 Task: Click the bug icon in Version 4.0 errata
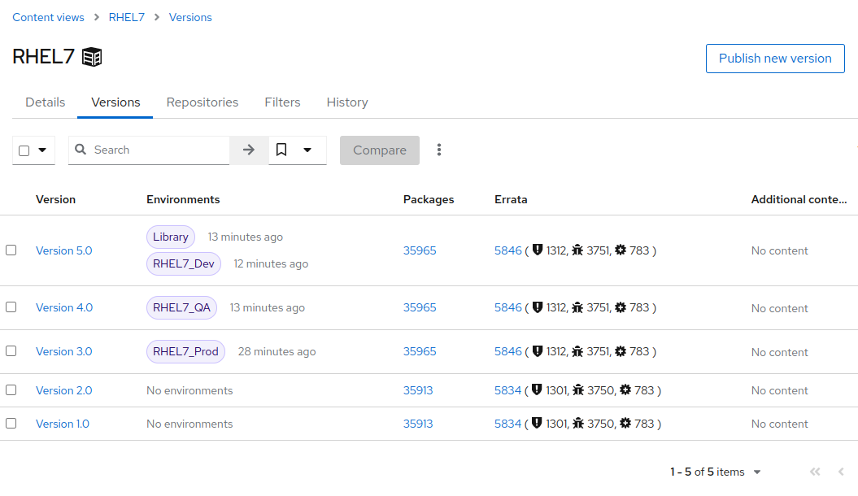[x=577, y=307]
